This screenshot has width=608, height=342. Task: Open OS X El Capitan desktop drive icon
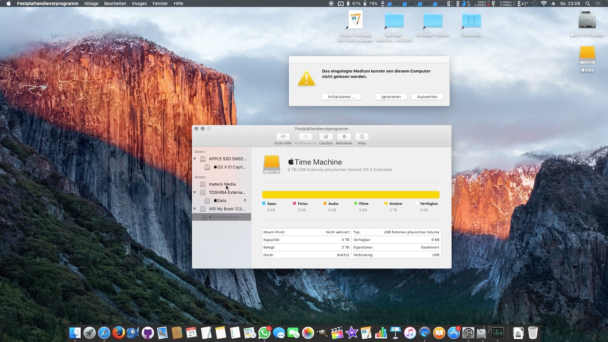coord(587,19)
